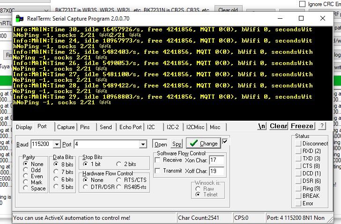
Task: Click Clear old button in background window
Action: (228, 10)
